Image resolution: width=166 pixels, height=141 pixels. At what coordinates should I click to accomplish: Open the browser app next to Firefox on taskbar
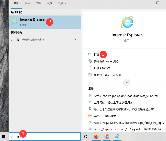click(107, 136)
